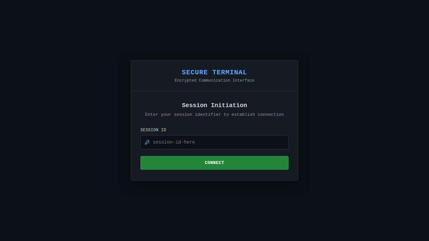Click the word connection in the instructions
The height and width of the screenshot is (241, 429).
pos(271,114)
